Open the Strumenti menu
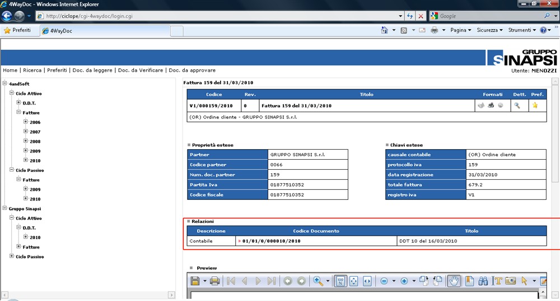Screen dimensions: 560x301 (522, 30)
